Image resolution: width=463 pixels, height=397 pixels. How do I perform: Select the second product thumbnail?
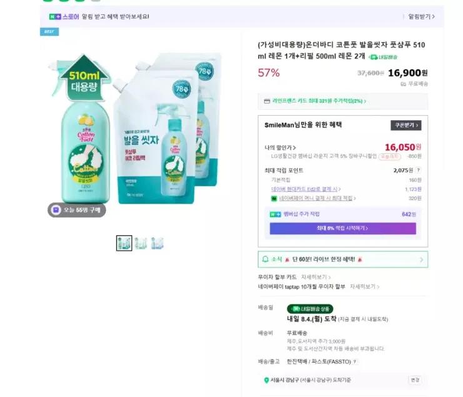click(141, 243)
